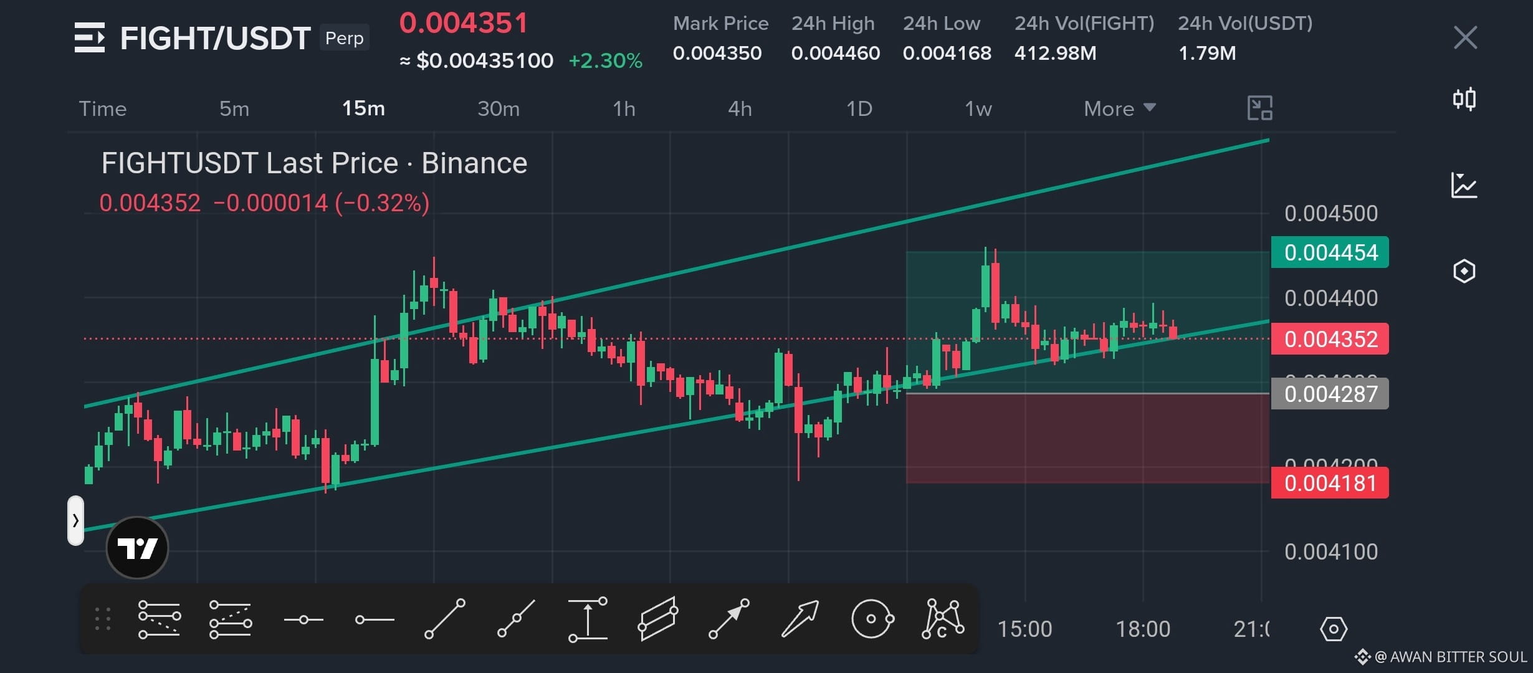Click the 24h Vol(FIGHT) value 412.98M
1533x673 pixels.
(1056, 53)
